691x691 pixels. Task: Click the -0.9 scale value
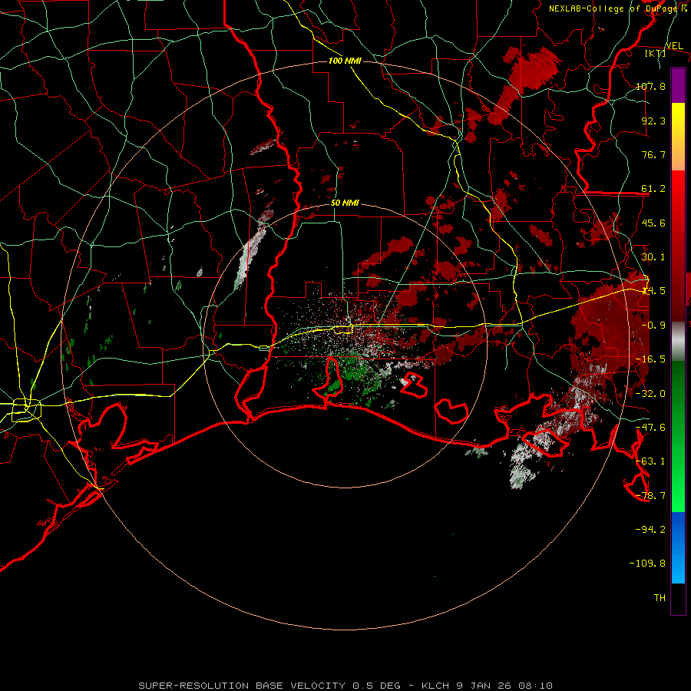(653, 326)
